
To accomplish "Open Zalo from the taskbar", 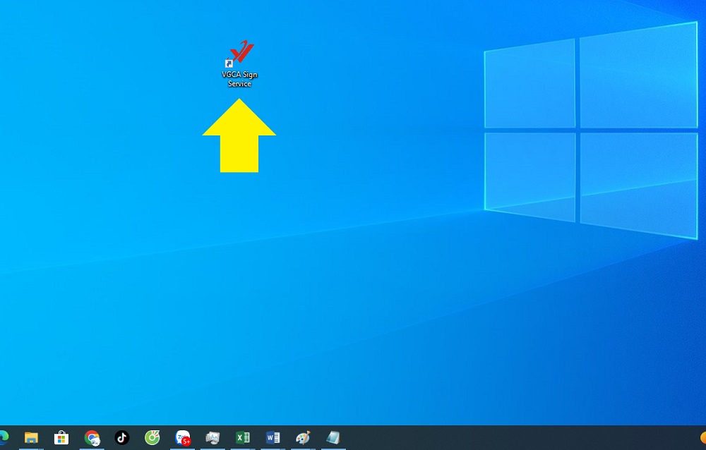I will 182,438.
